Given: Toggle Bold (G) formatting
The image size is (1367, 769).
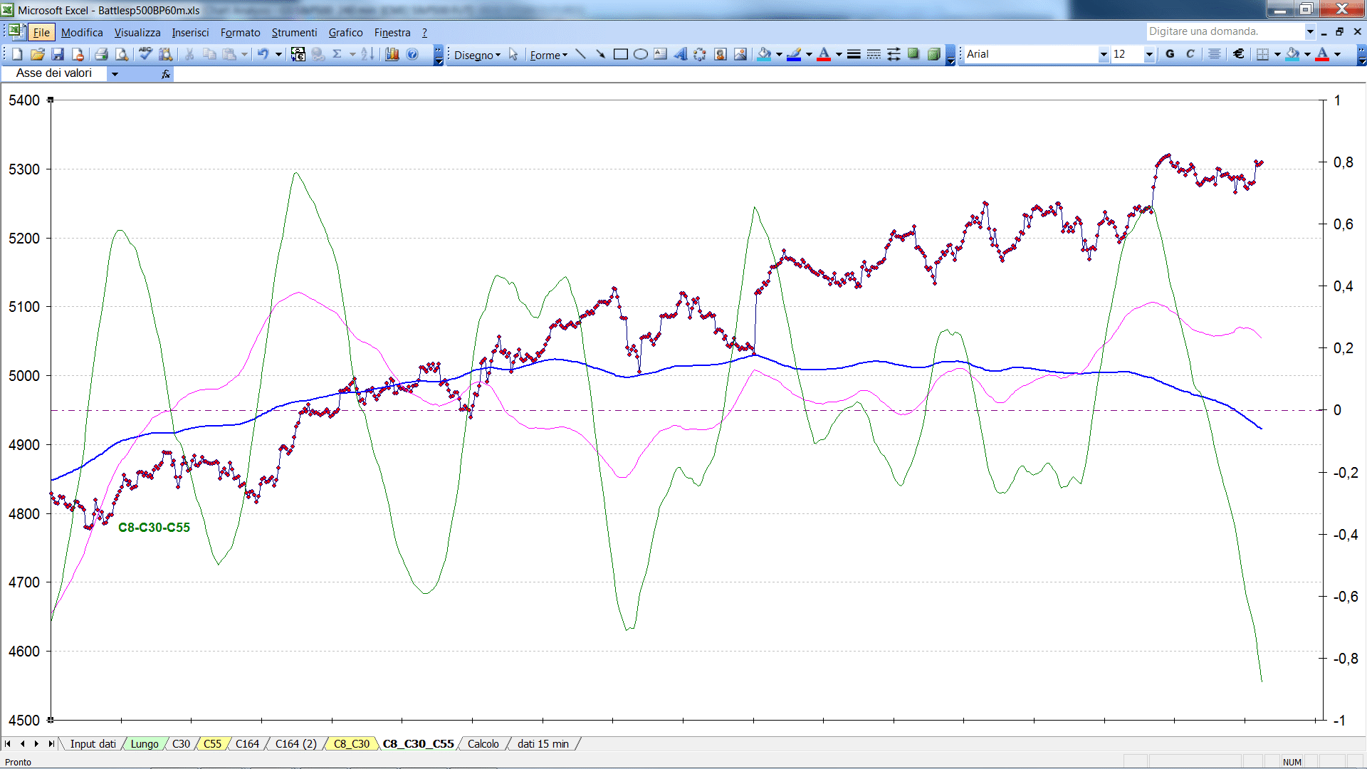Looking at the screenshot, I should [1170, 54].
